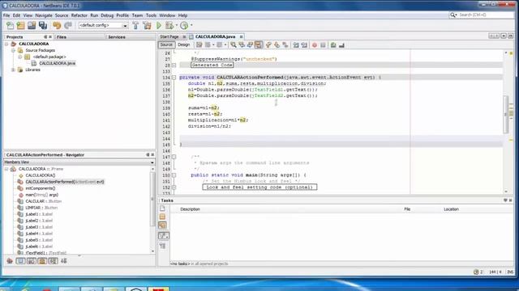Click the Debug Project icon

click(169, 25)
